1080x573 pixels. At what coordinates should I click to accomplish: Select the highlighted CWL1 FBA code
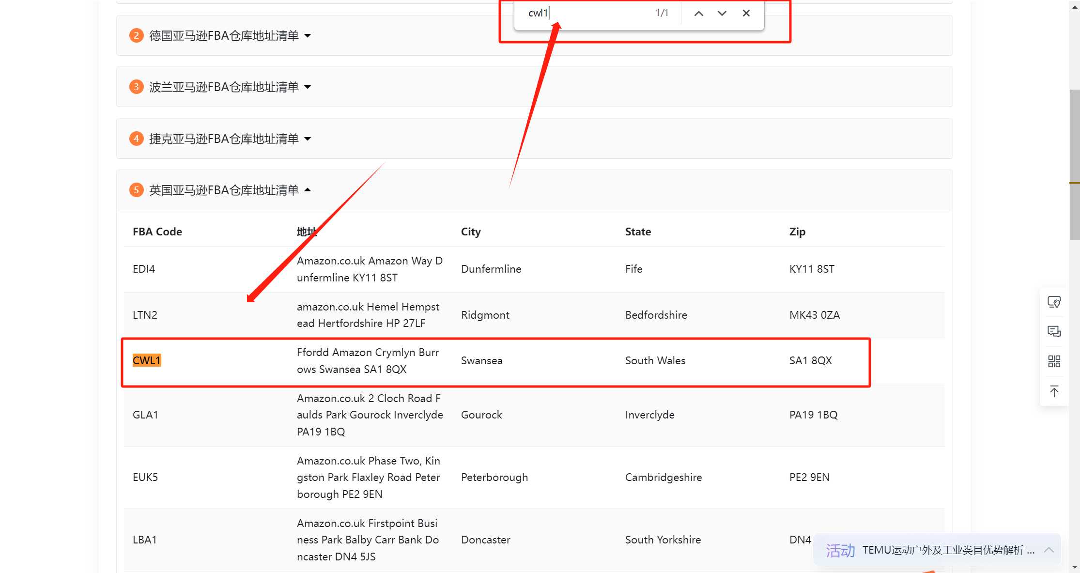coord(147,360)
